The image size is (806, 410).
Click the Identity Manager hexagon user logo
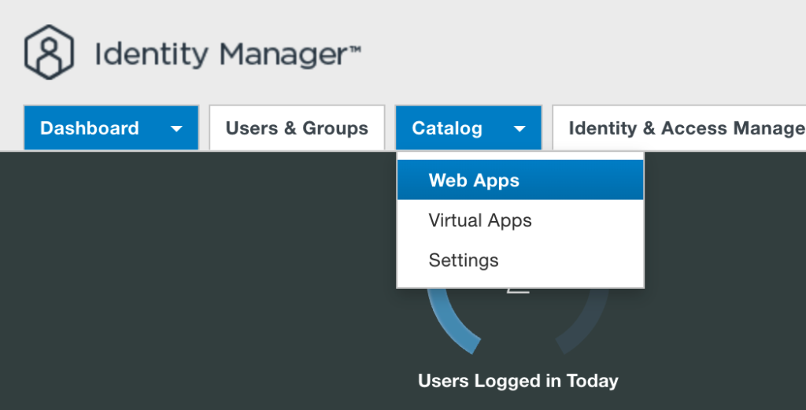tap(49, 52)
